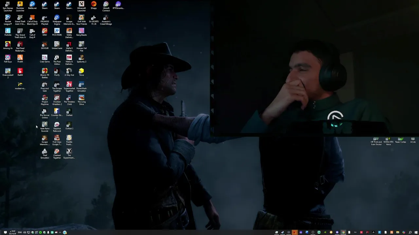Select the Thief Simulator icon
419x235 pixels.
pos(45,153)
